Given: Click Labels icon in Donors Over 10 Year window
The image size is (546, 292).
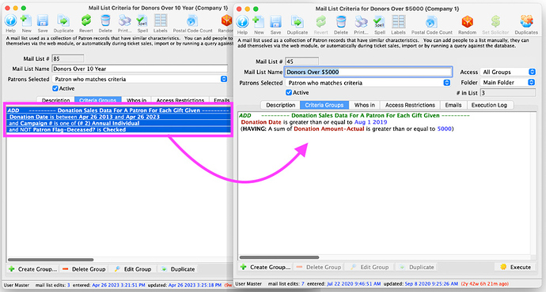Looking at the screenshot, I should point(160,21).
